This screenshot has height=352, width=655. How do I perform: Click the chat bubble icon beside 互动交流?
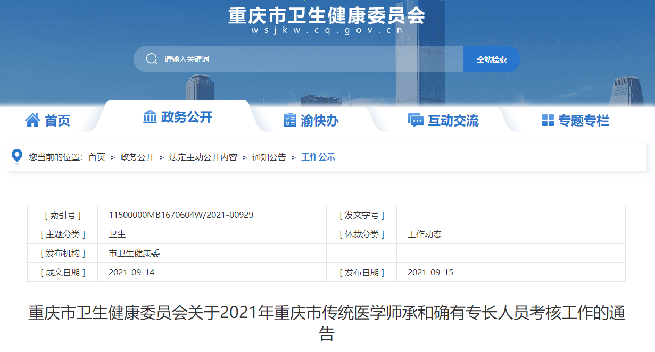point(416,121)
